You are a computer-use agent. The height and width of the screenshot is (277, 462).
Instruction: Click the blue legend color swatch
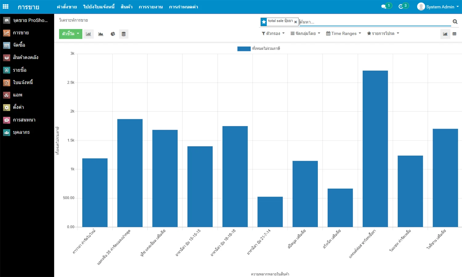click(x=244, y=49)
